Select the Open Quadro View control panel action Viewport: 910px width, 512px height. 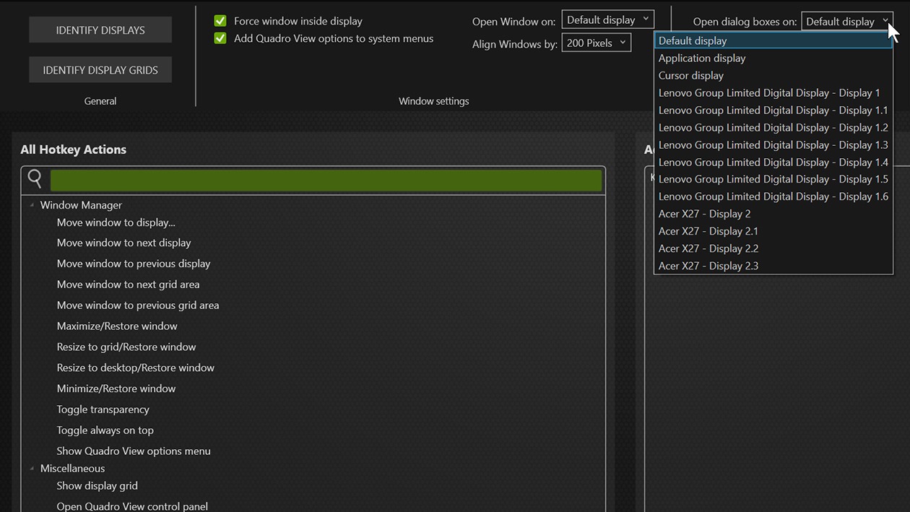[132, 506]
